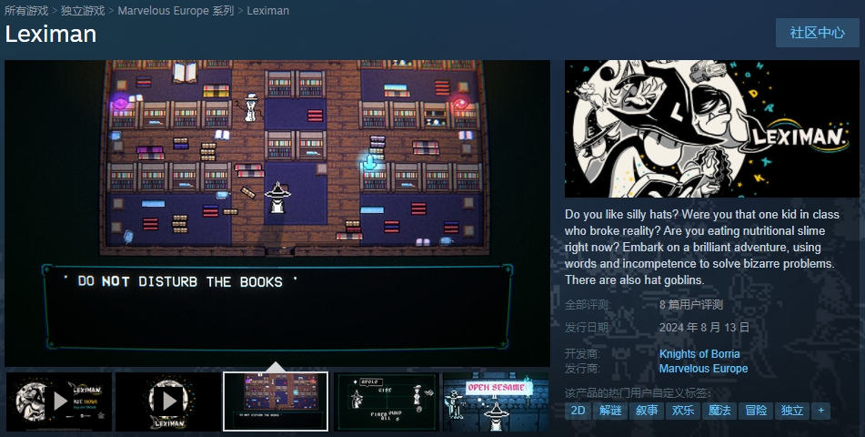
Task: Open developer Knights of Borria link
Action: 699,353
